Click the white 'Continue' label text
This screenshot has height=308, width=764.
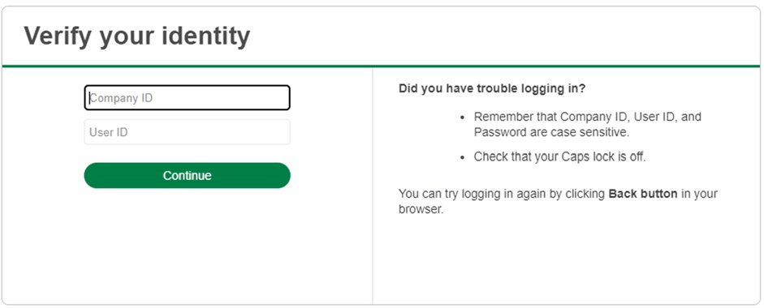tap(187, 175)
